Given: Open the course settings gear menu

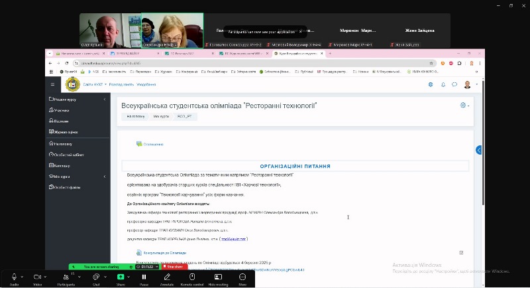Looking at the screenshot, I should click(464, 106).
